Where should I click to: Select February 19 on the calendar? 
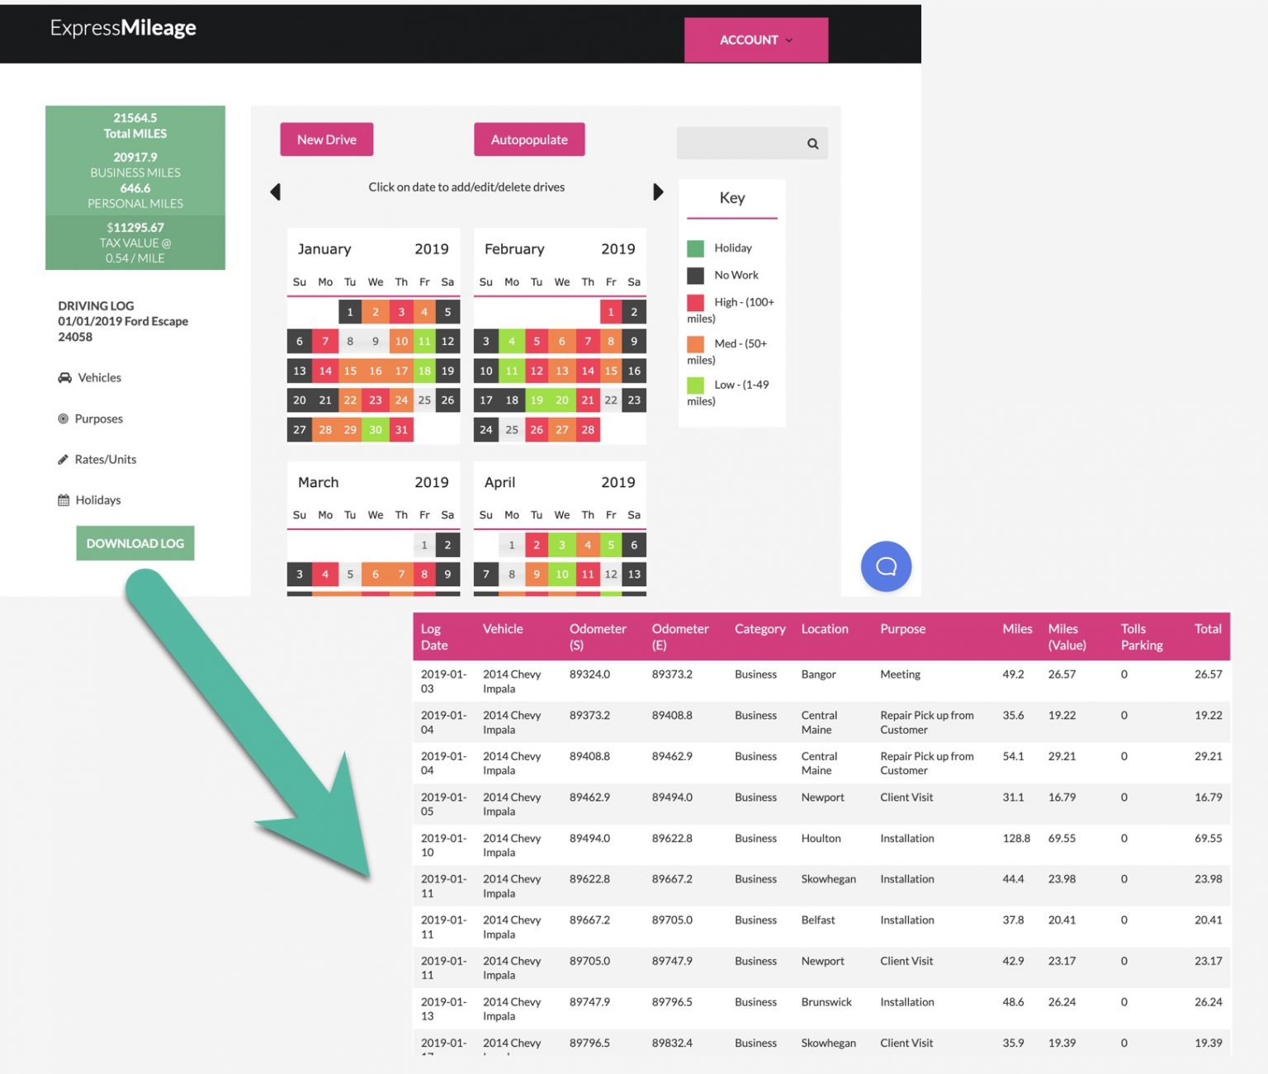[x=537, y=400]
